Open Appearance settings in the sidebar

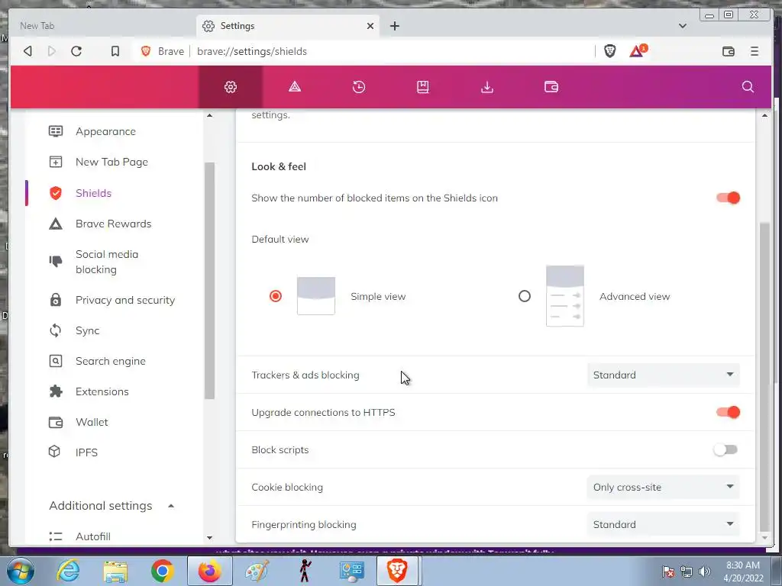click(x=105, y=131)
